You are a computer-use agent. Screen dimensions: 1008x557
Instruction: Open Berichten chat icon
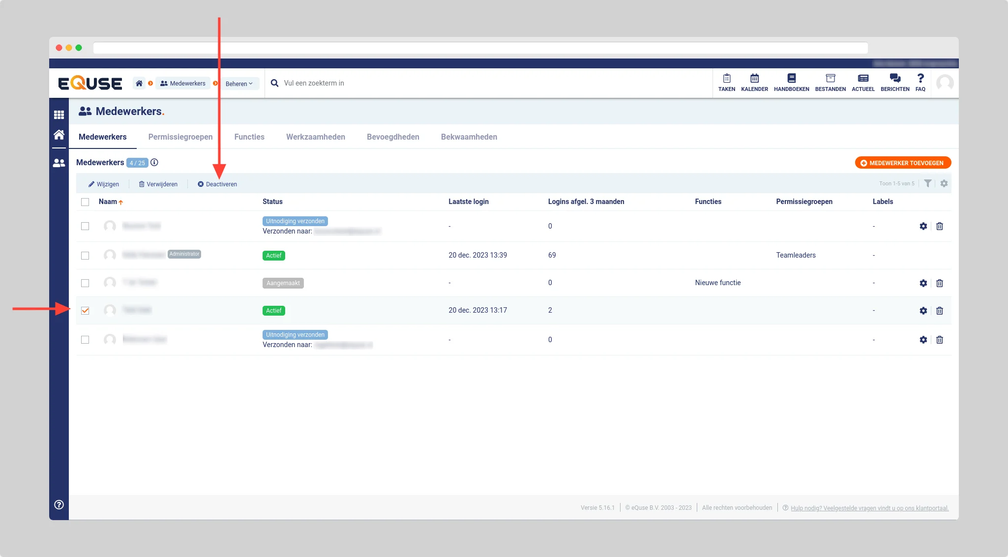tap(894, 79)
